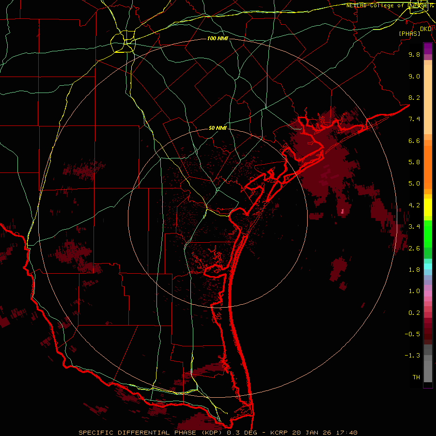Click the -0.5 value on the color scale
Viewport: 436px width, 436px height.
(412, 334)
